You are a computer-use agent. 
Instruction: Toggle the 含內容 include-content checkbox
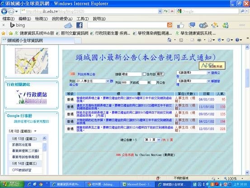pos(144,74)
